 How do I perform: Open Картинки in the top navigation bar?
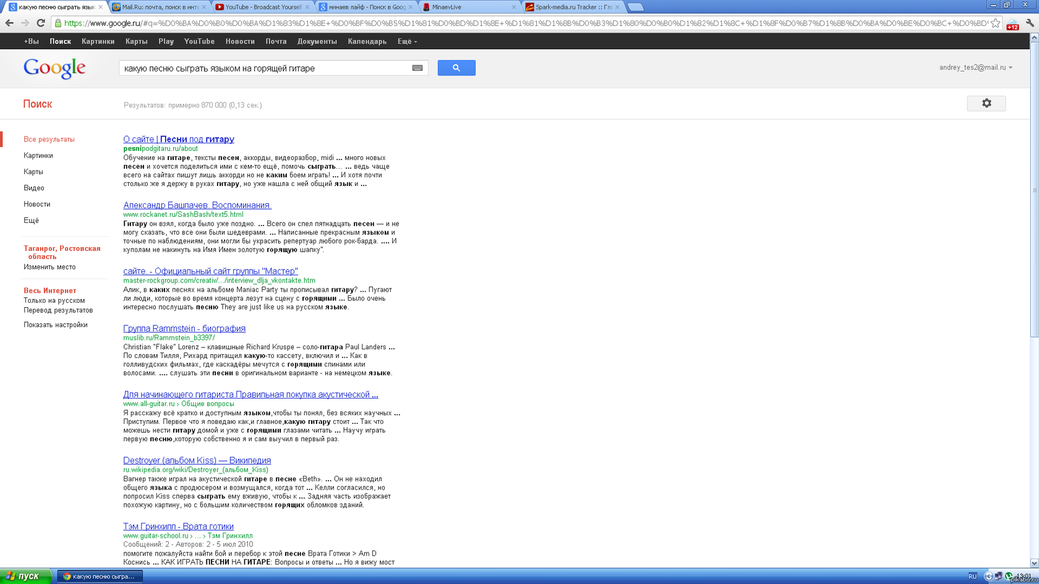coord(98,41)
